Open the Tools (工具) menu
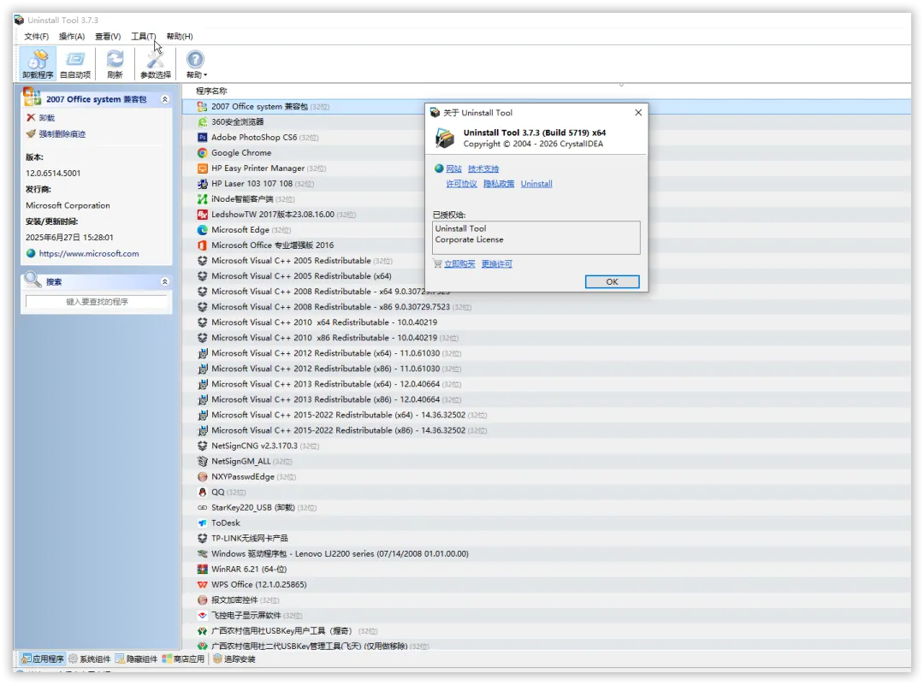 coord(143,37)
